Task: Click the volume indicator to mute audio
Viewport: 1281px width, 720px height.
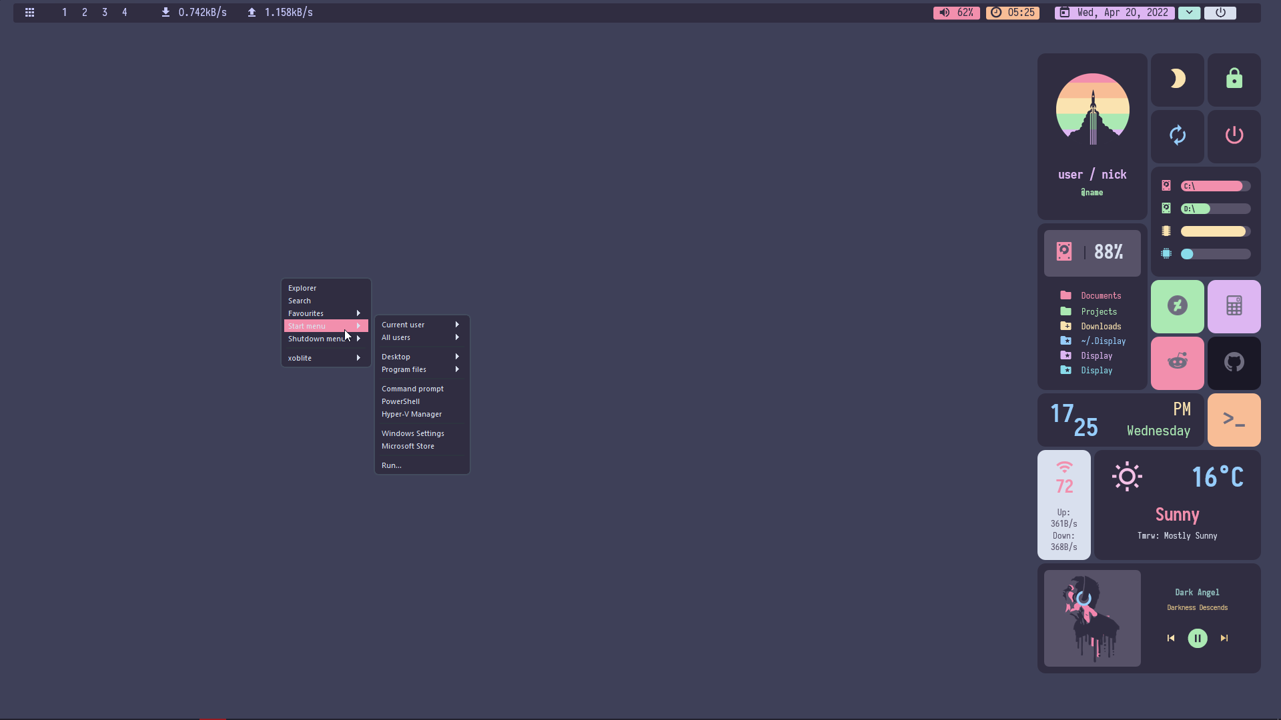Action: click(944, 12)
